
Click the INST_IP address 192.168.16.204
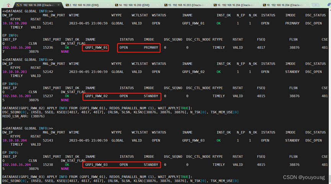click(17, 164)
